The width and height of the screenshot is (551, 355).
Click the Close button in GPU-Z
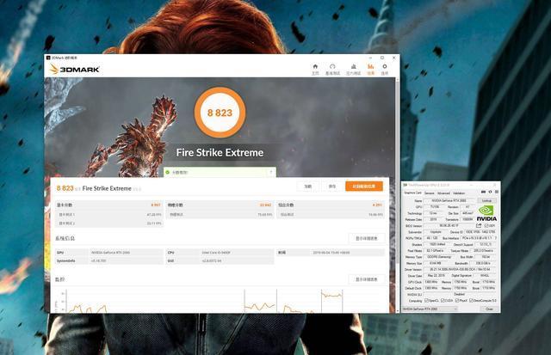click(x=489, y=309)
